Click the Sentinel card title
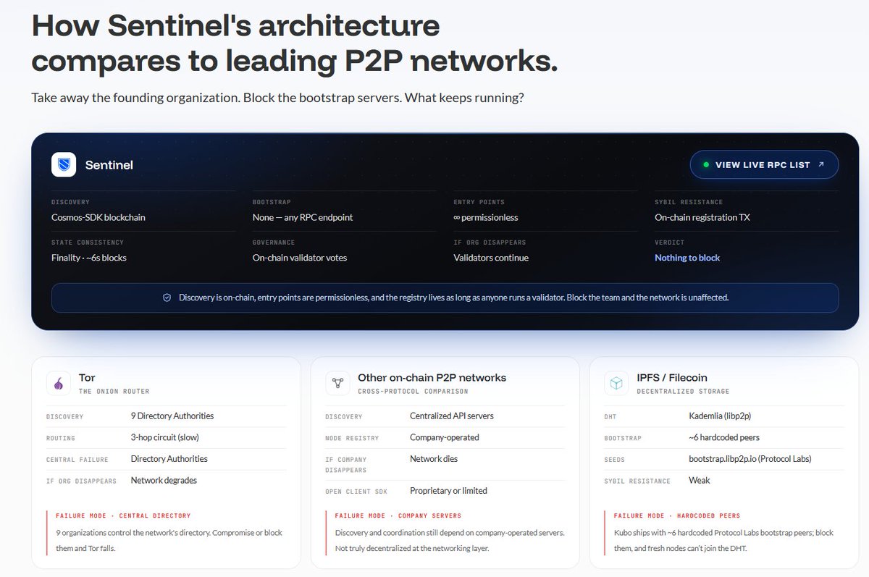Image resolution: width=869 pixels, height=577 pixels. 109,164
